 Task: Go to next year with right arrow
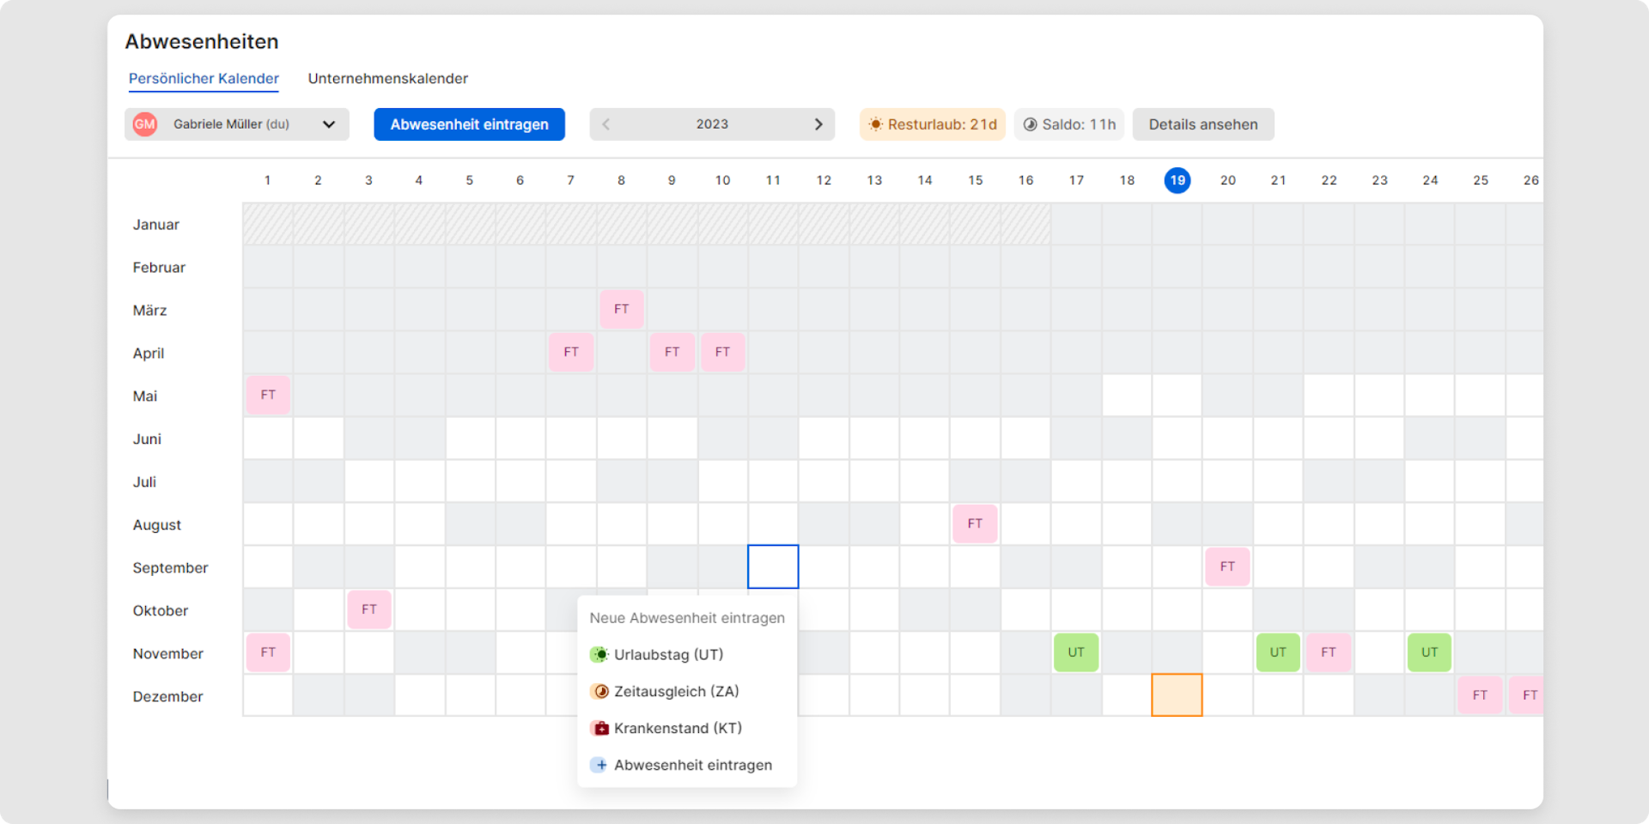[x=818, y=124]
